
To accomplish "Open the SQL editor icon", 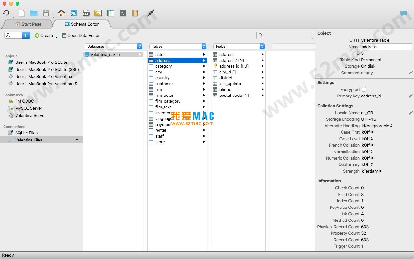I will click(86, 13).
